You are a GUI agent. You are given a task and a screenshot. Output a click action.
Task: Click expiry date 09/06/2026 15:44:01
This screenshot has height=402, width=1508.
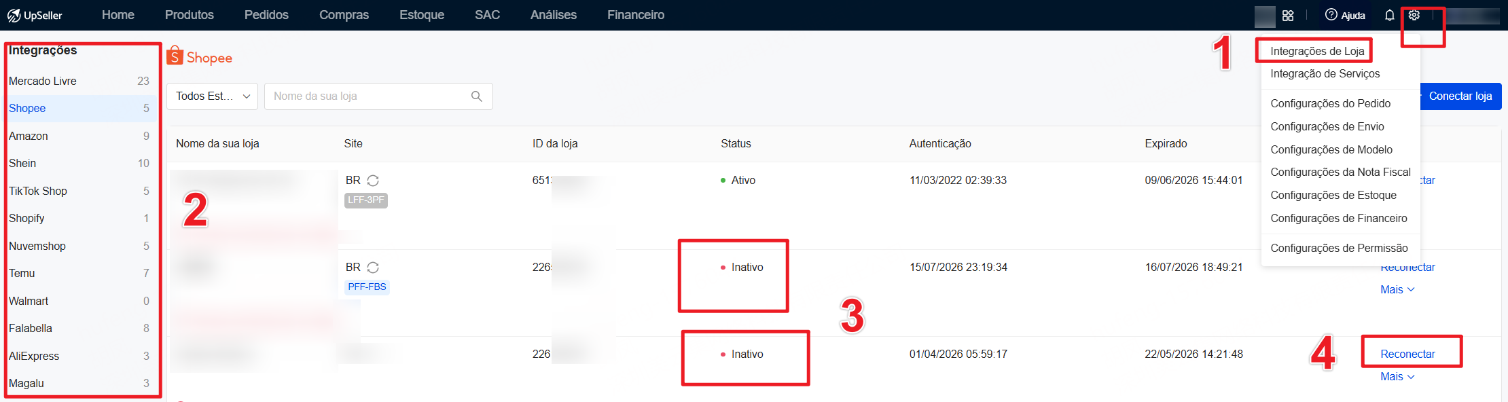[1193, 181]
